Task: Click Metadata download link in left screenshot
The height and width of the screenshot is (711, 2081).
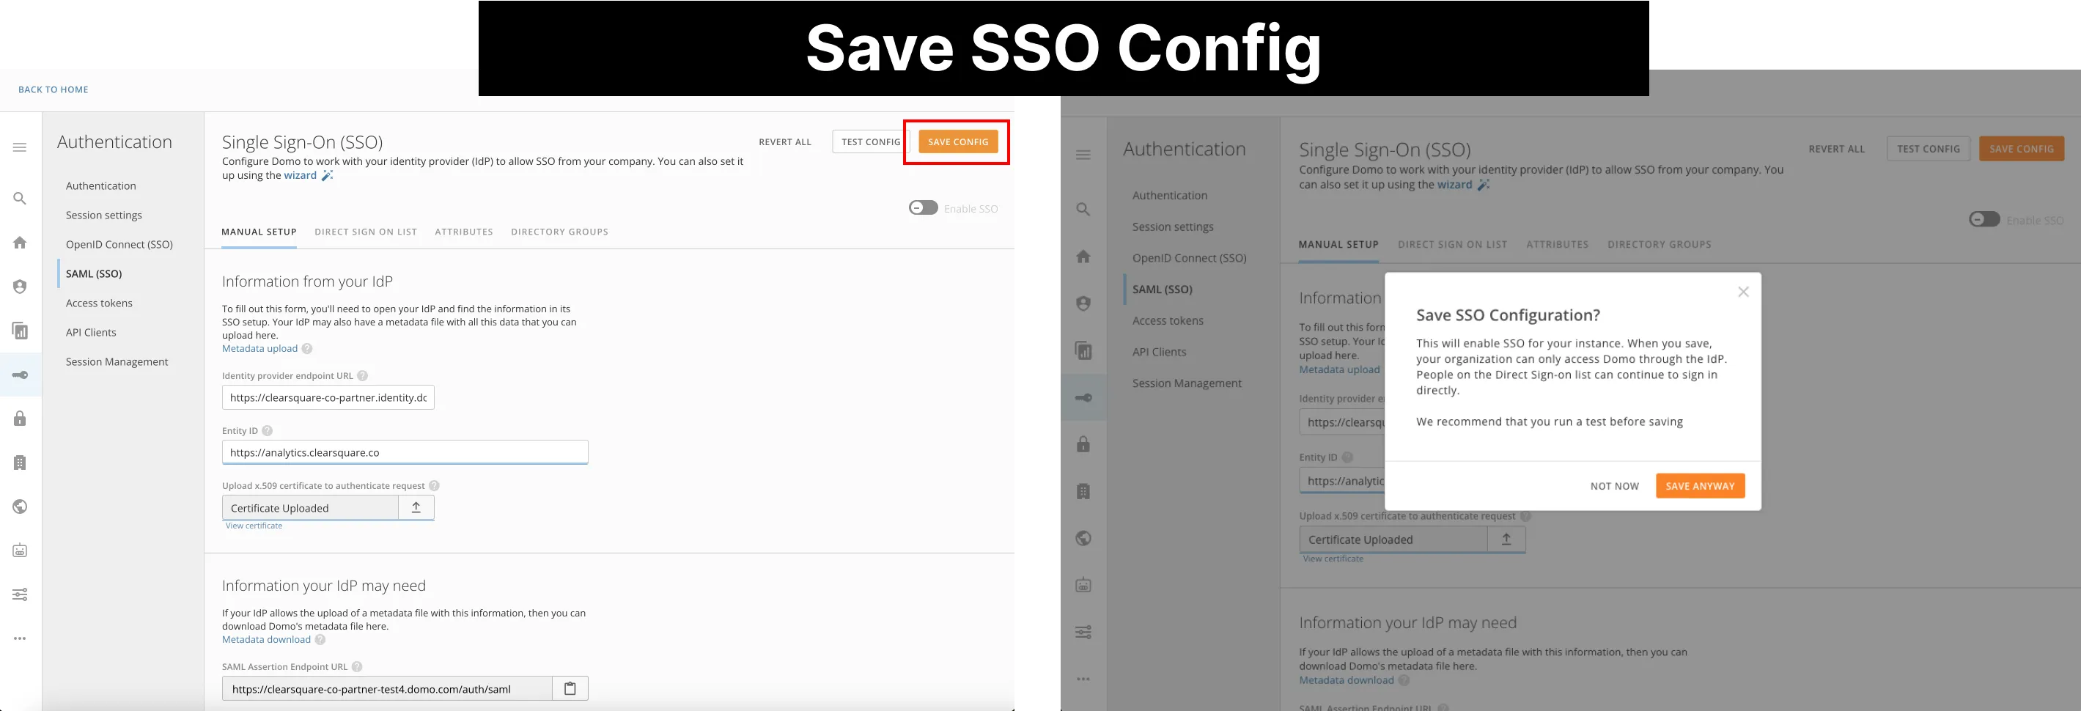Action: pyautogui.click(x=267, y=639)
